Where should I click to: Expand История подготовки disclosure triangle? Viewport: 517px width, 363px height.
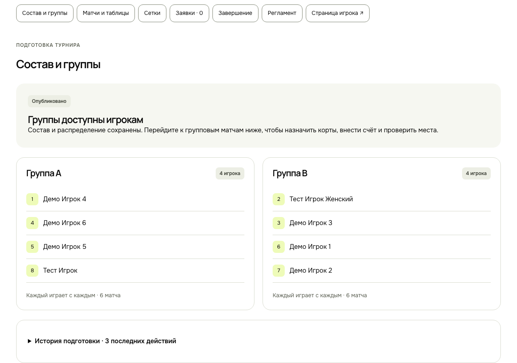tap(29, 341)
